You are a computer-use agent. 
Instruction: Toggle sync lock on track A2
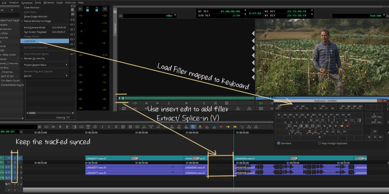tap(15, 172)
